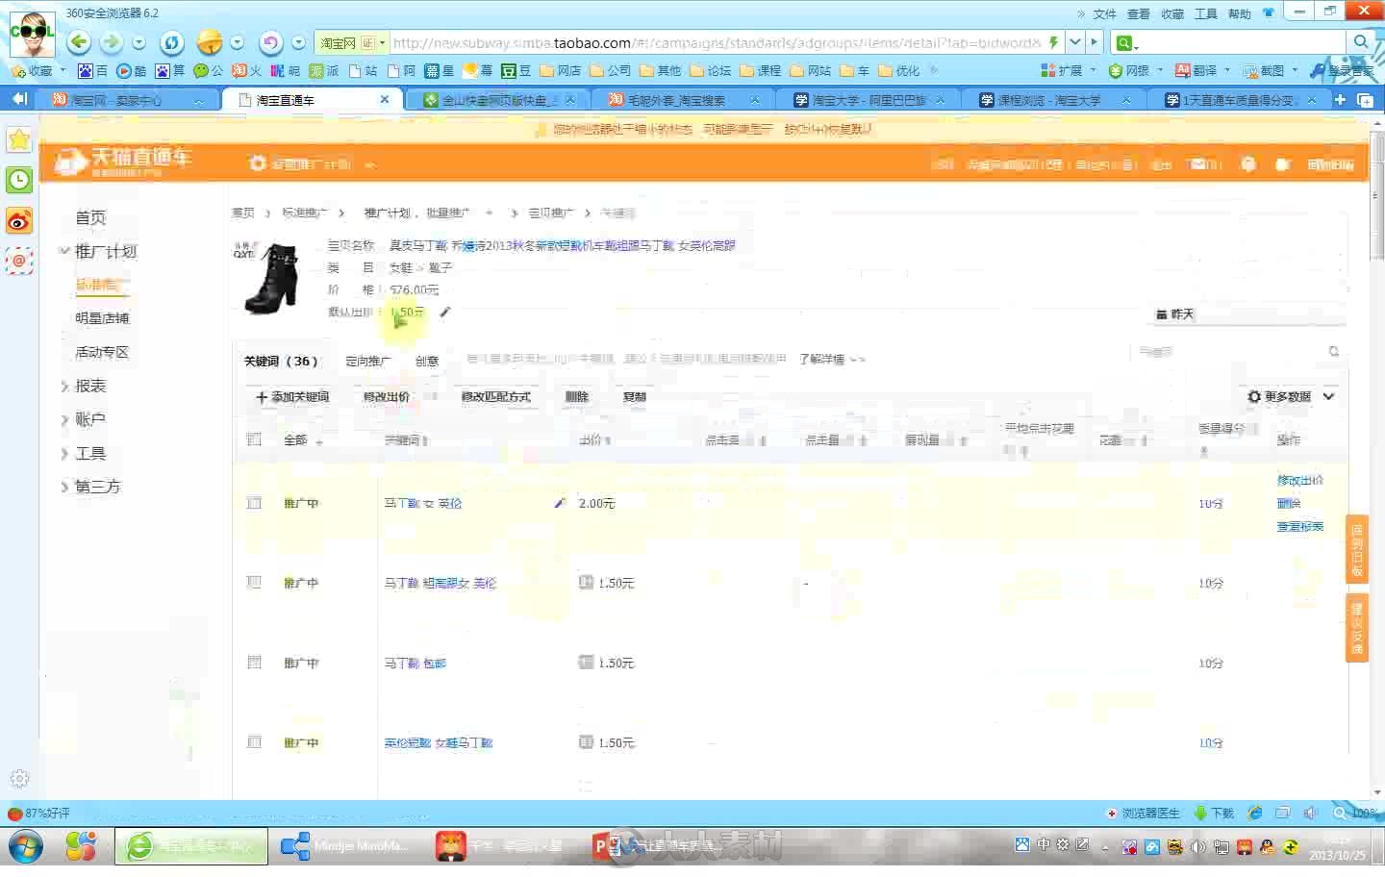
Task: Open the 定向推广 tab
Action: tap(367, 362)
